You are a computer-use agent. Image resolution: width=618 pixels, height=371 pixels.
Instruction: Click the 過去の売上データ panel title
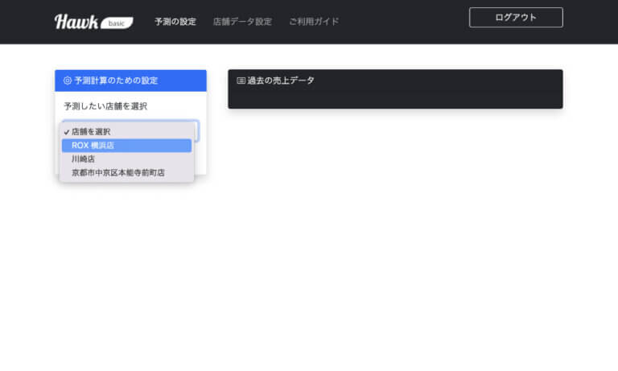[x=281, y=80]
